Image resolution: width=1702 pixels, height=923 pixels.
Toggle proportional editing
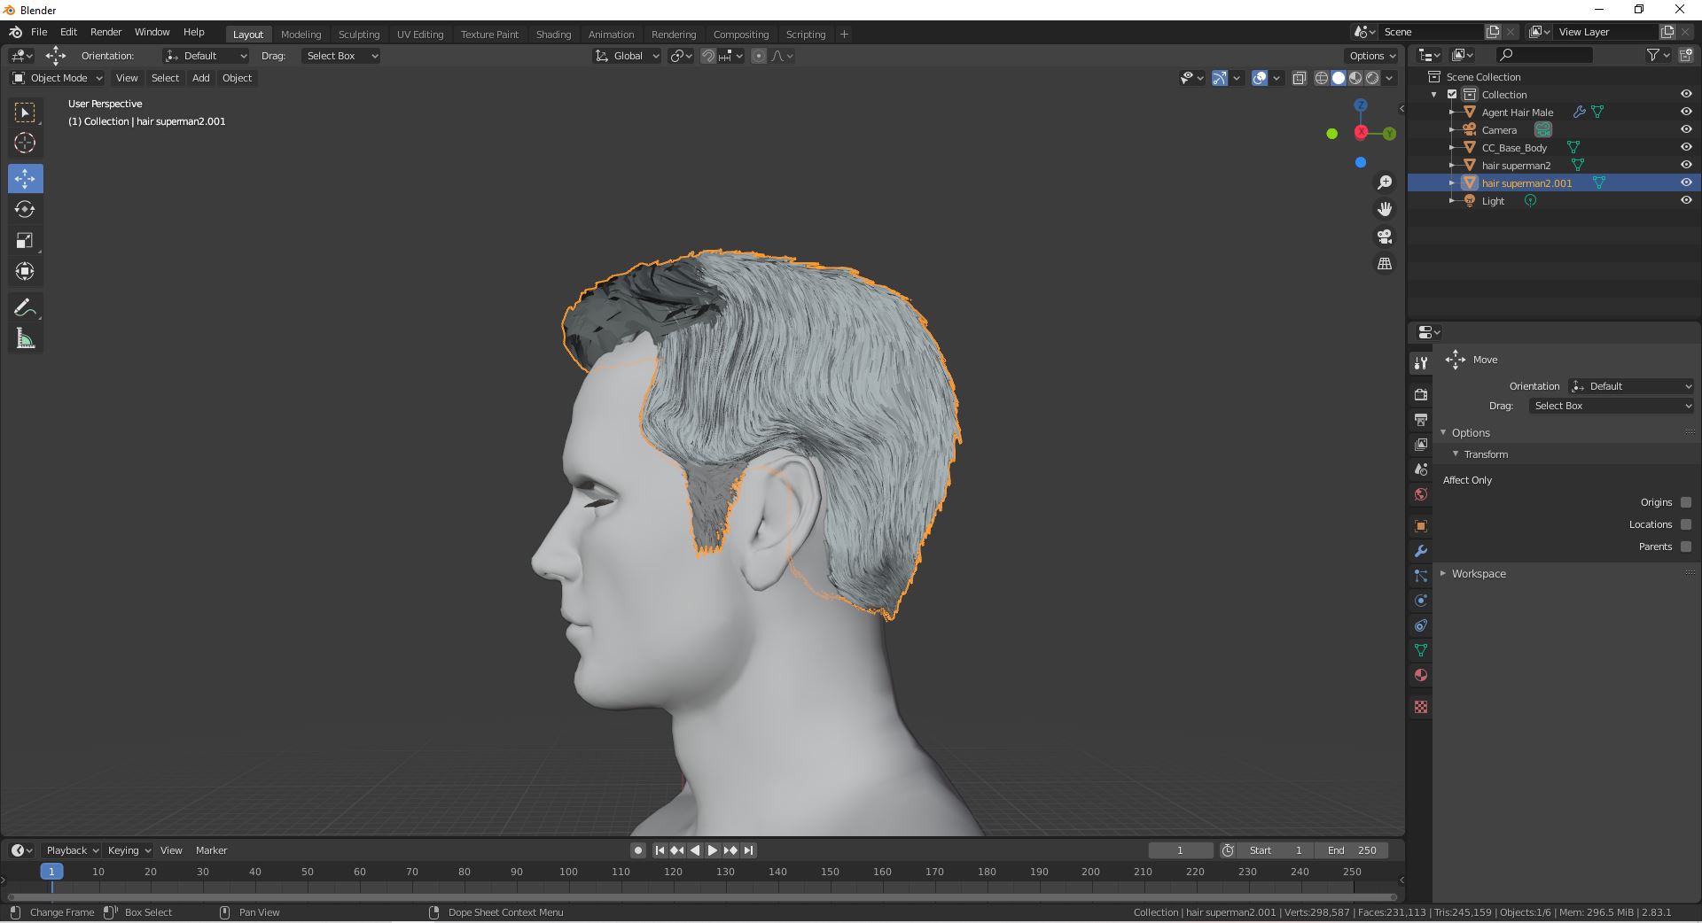[759, 56]
